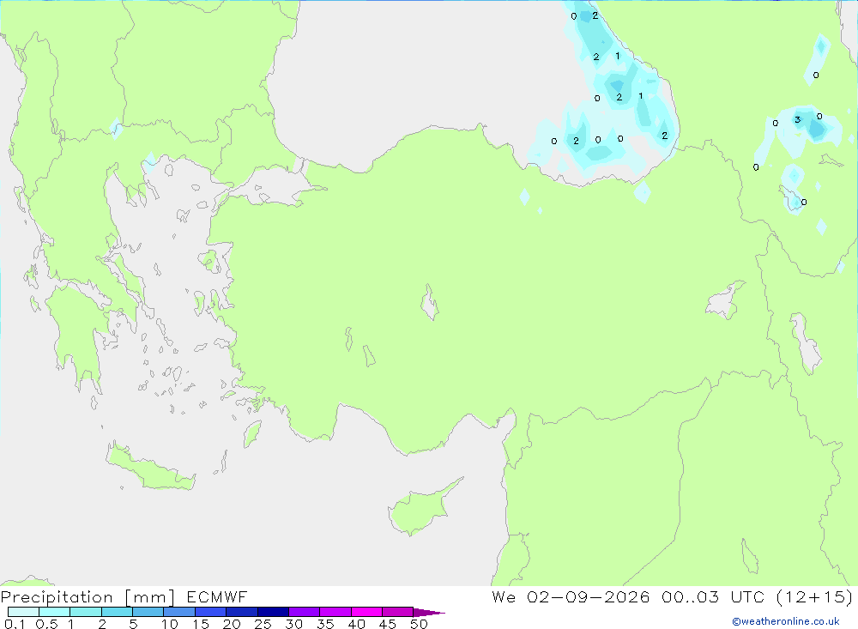Screen dimensions: 858x629
Task: Click the (12+15) forecast step text
Action: pyautogui.click(x=815, y=596)
